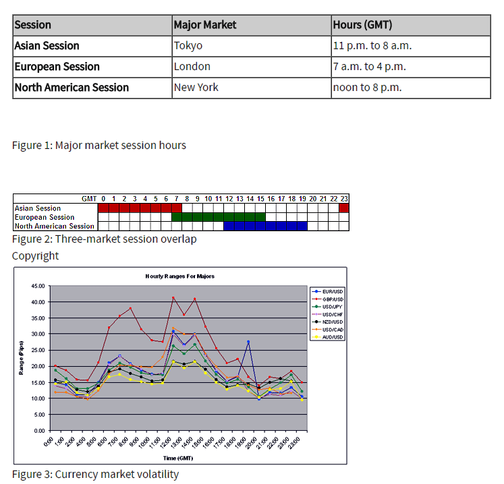The height and width of the screenshot is (484, 504).
Task: Select the 'London' table cell
Action: pyautogui.click(x=192, y=67)
